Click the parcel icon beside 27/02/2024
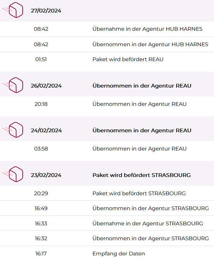The image size is (214, 263). 13,10
